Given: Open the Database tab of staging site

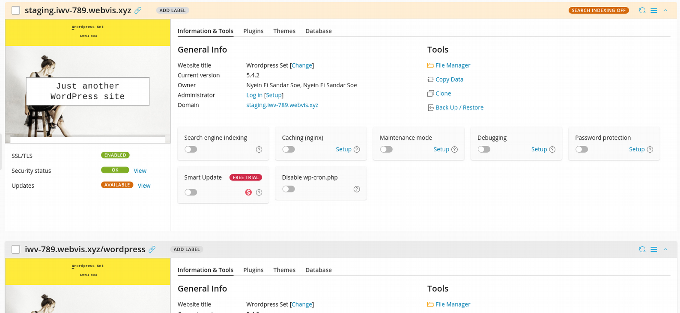Looking at the screenshot, I should pyautogui.click(x=318, y=31).
